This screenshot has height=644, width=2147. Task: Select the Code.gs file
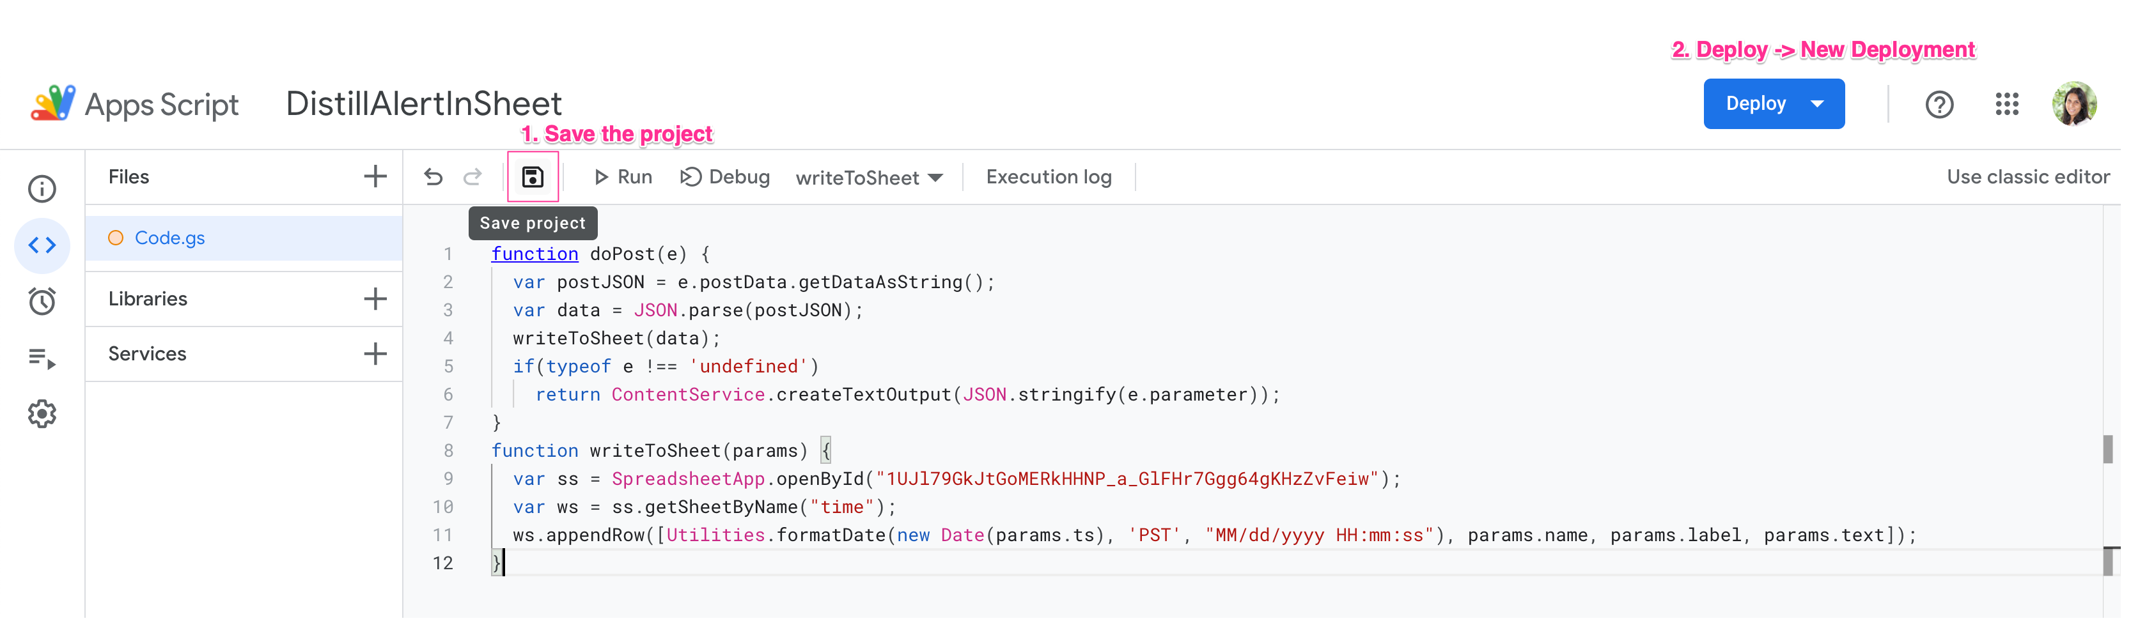pos(170,238)
